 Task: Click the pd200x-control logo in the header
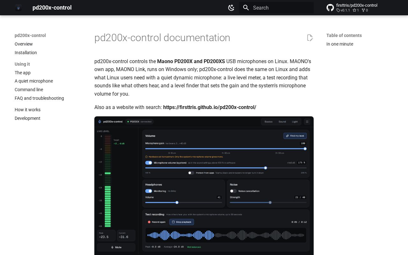18,8
